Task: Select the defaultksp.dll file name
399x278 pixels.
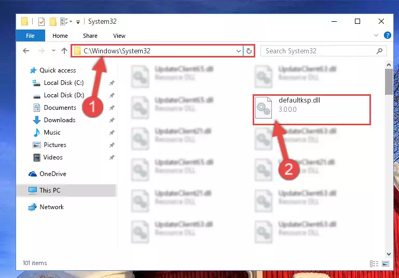Action: click(299, 100)
